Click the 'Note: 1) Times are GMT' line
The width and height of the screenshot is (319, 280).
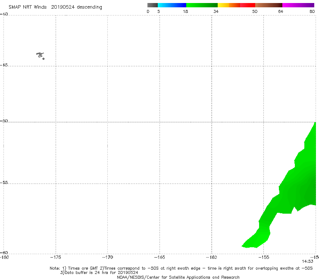(181, 268)
